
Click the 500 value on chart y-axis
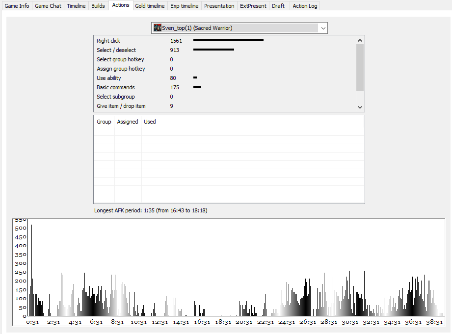tap(21, 228)
